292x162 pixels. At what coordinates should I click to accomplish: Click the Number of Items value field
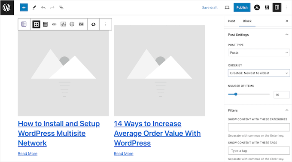point(282,95)
